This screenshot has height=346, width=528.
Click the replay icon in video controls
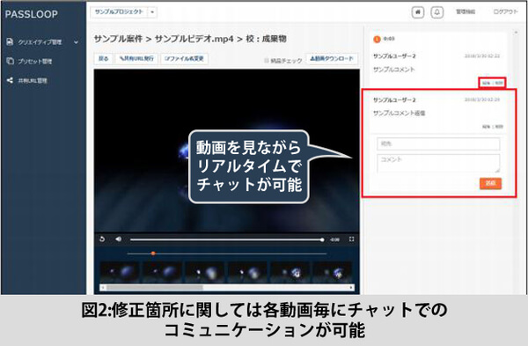102,239
